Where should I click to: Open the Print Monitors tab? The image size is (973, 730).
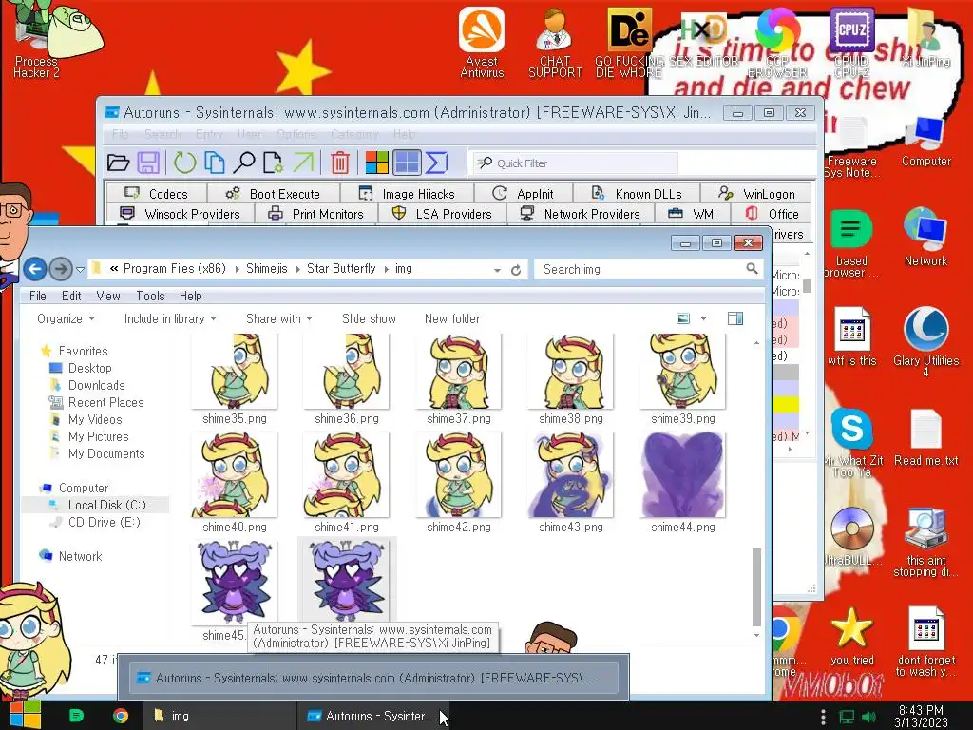point(315,214)
